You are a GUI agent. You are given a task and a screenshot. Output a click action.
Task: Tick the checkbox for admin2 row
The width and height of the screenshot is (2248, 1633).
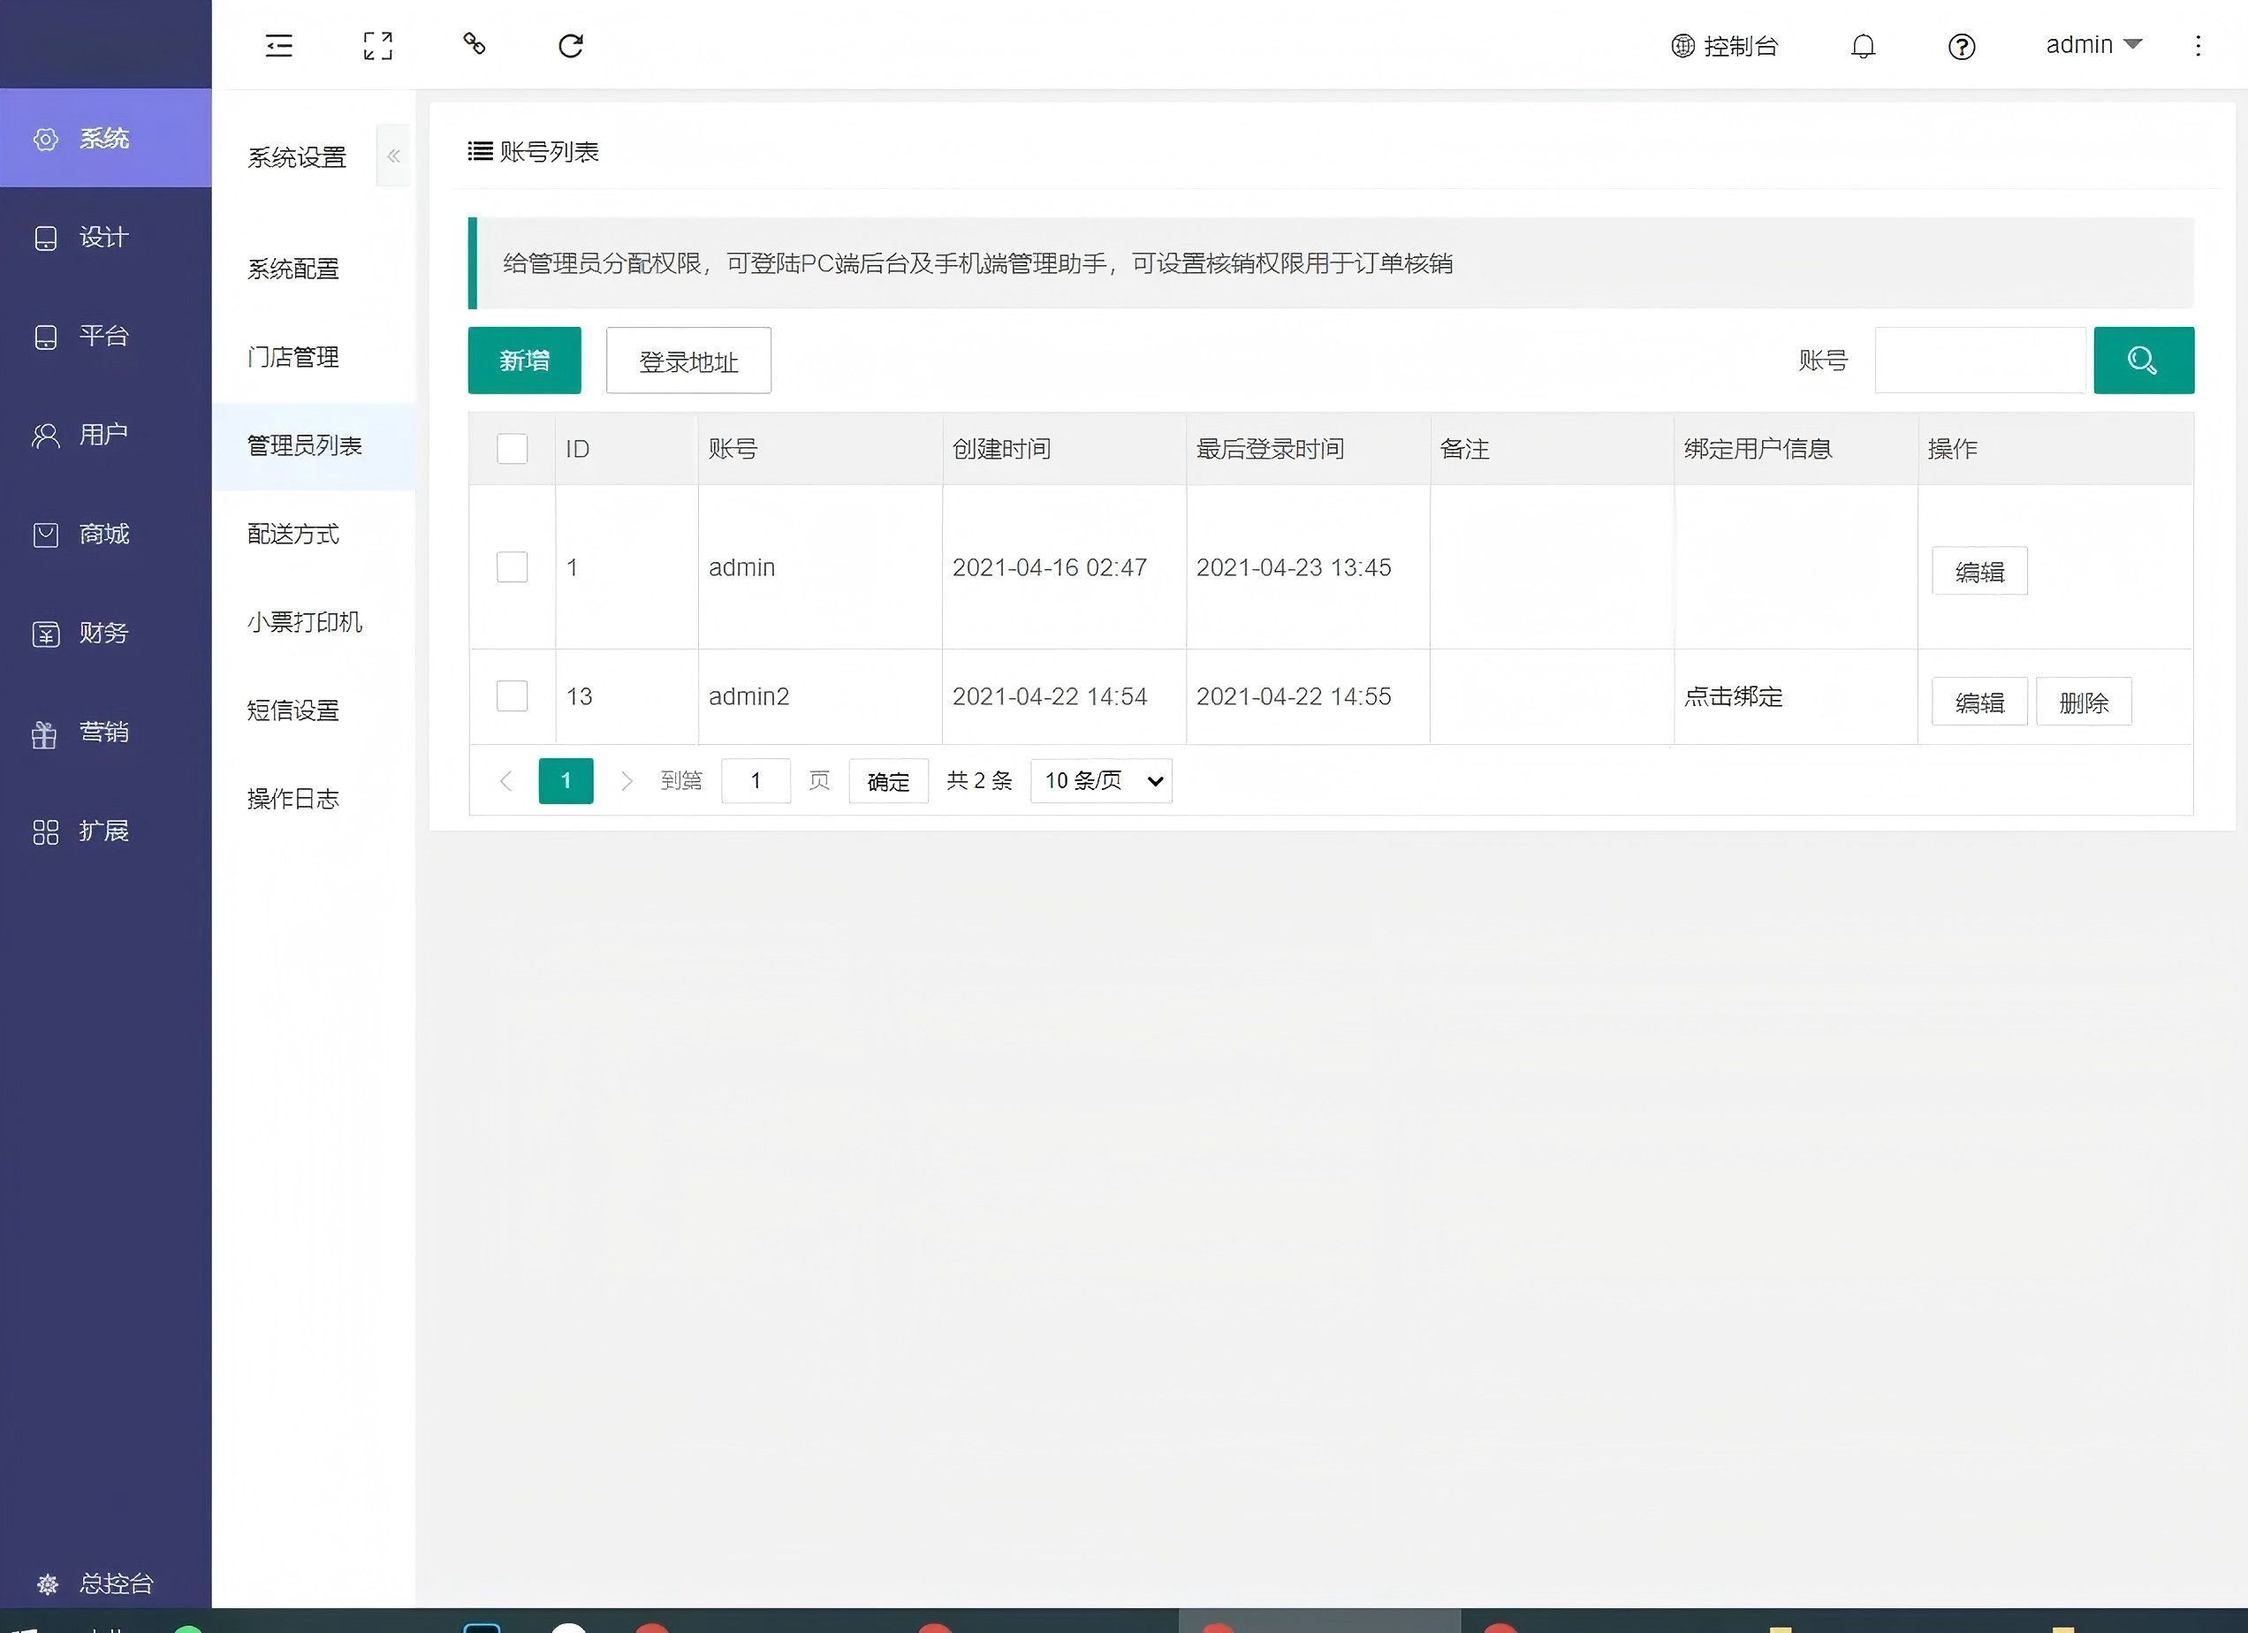(x=512, y=695)
